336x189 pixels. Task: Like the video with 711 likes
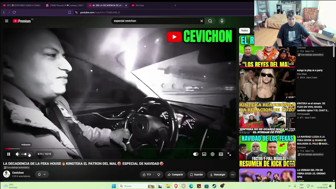(x=146, y=175)
